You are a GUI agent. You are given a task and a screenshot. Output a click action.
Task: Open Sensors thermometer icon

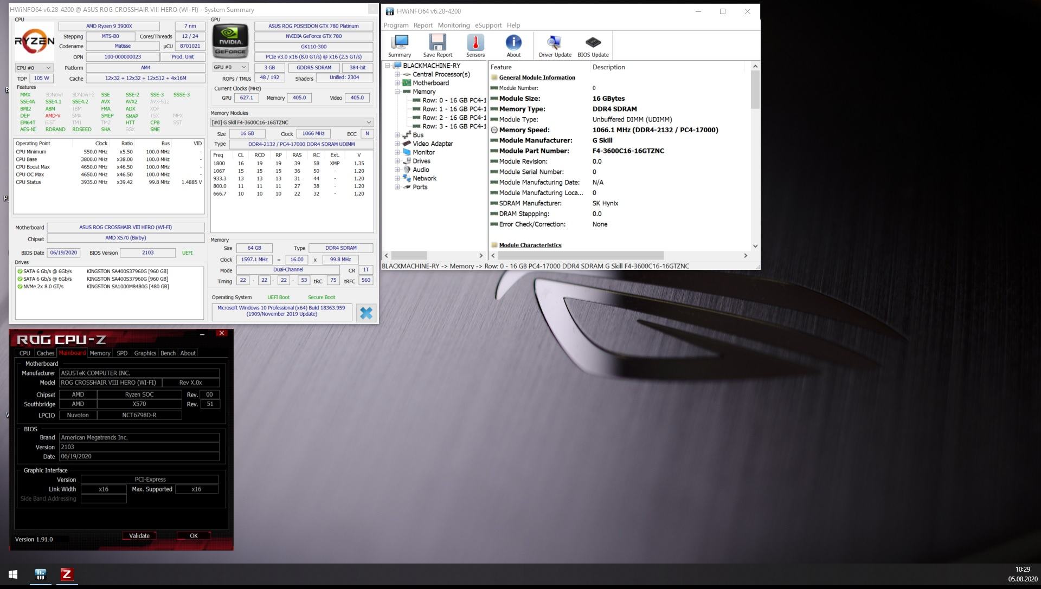[475, 46]
